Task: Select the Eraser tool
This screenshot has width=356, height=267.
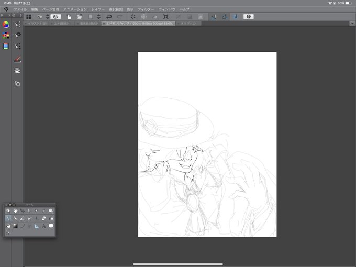Action: point(44,218)
